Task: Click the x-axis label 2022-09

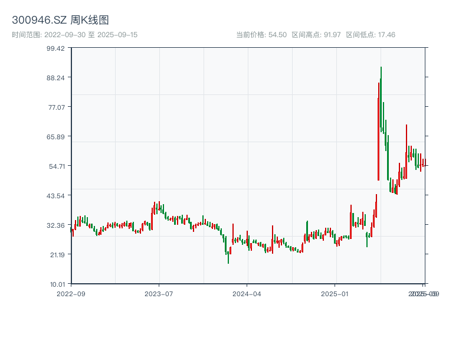Action: pos(71,294)
